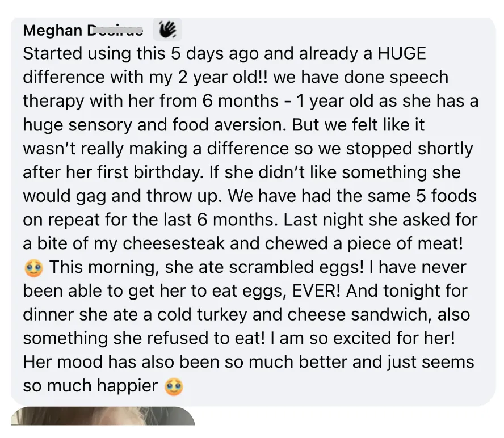
Task: Click the phrase "Last night" in the comment
Action: 324,220
